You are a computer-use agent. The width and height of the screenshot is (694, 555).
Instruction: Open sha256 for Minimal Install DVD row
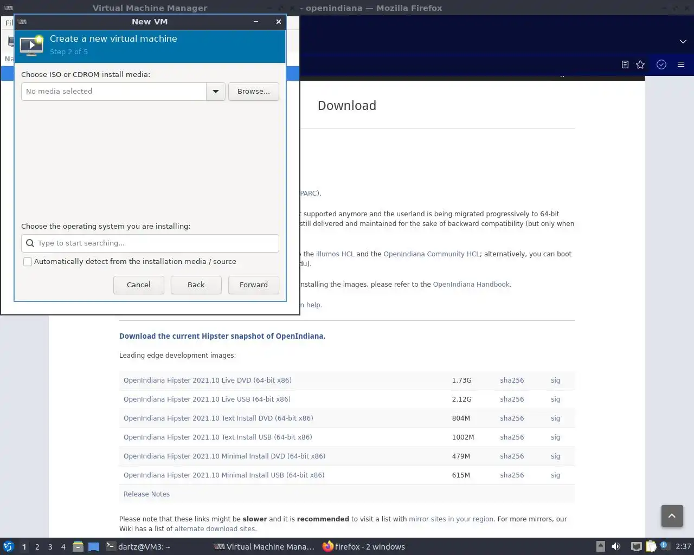(x=512, y=456)
